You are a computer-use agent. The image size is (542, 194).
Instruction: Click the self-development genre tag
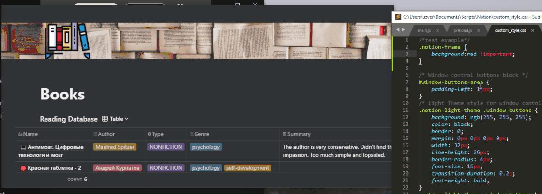pos(247,168)
